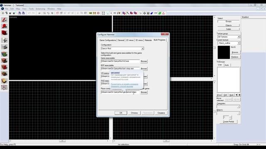Select the Auto tab under VisGroups
Viewport: 266px width, 149px height.
point(227,65)
